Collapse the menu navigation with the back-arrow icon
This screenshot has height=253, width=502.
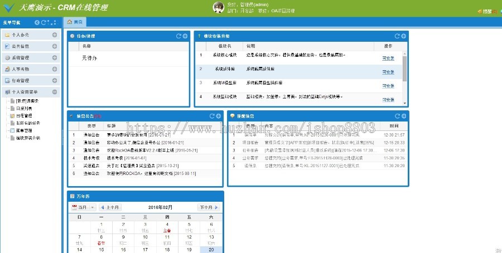pyautogui.click(x=37, y=22)
